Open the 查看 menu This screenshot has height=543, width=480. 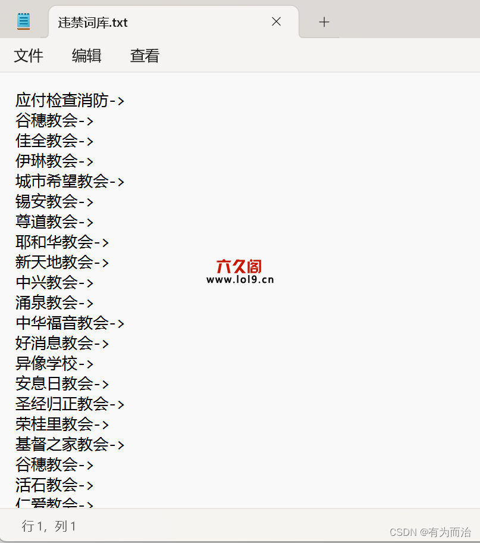click(145, 56)
